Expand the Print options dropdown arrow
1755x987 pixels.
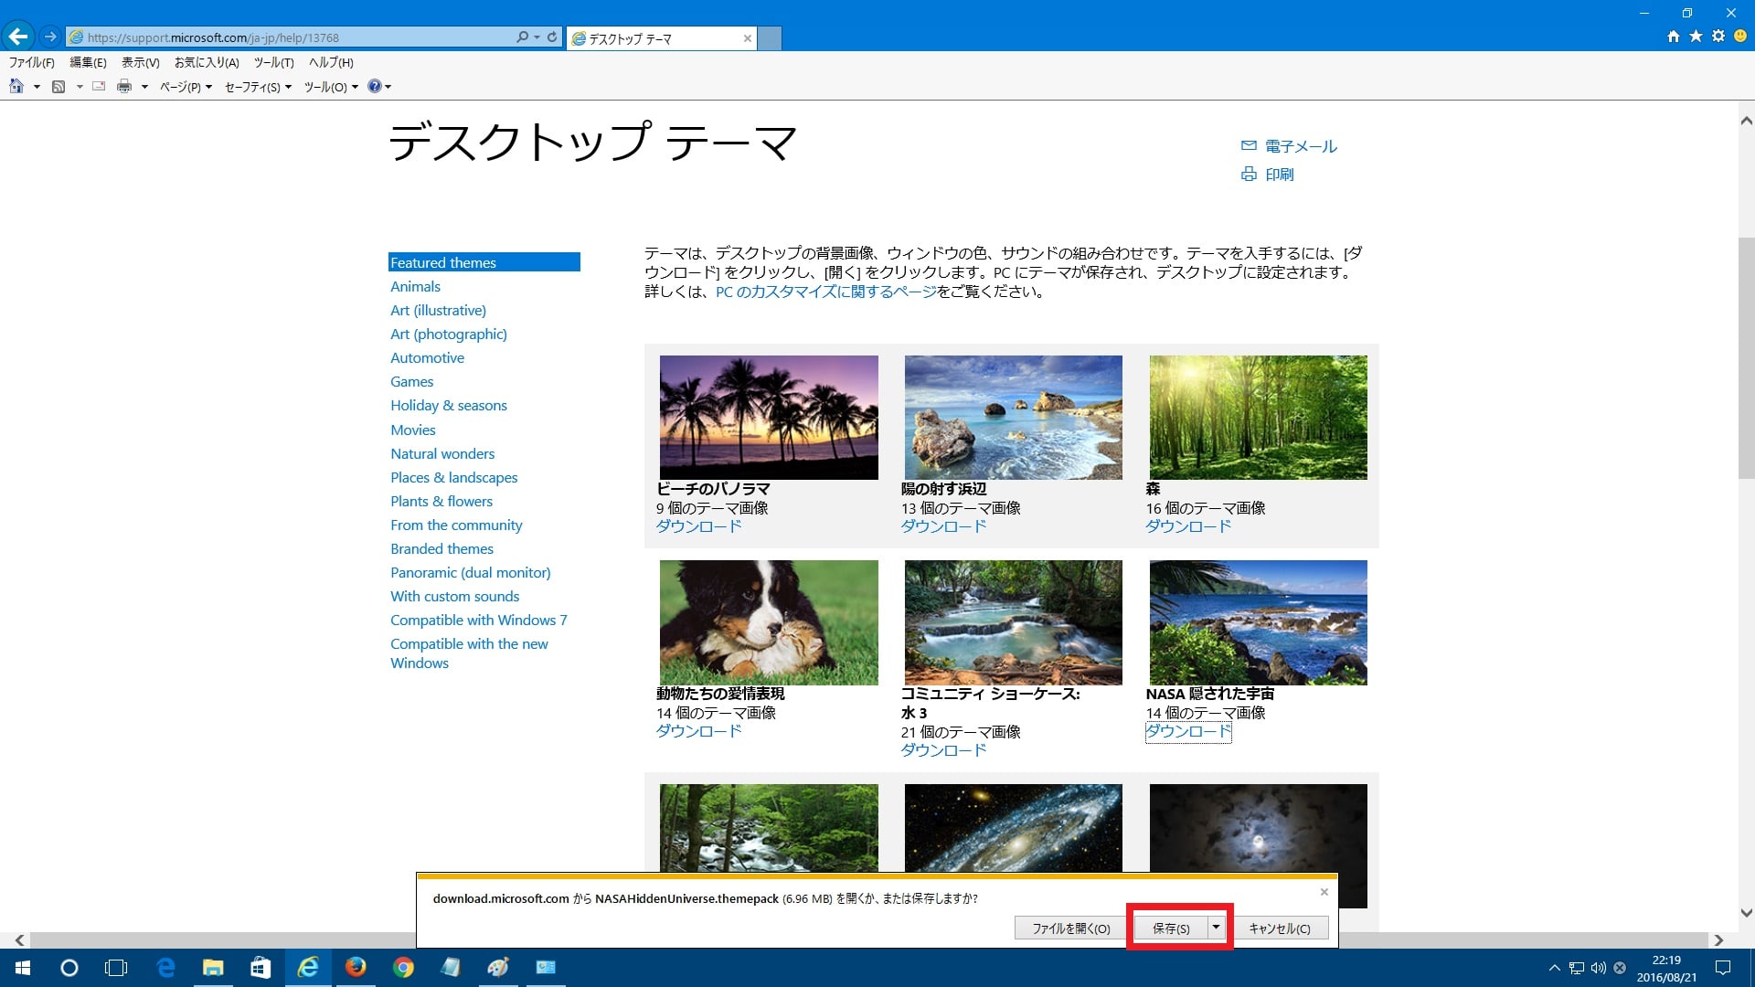144,87
